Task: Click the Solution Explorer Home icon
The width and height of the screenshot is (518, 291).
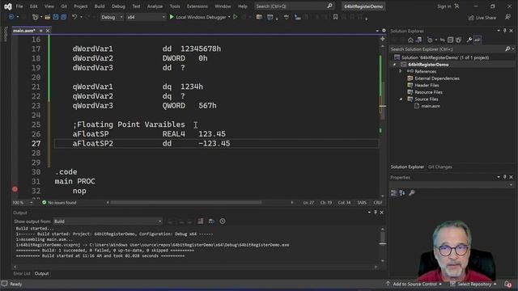Action: pyautogui.click(x=410, y=40)
